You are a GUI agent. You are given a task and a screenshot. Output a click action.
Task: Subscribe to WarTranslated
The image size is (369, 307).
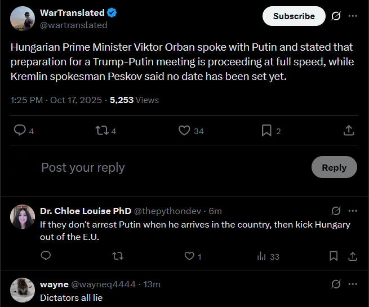pyautogui.click(x=294, y=16)
